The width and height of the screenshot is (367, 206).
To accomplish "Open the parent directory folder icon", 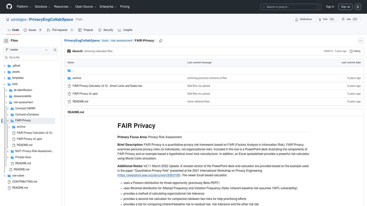I will pos(69,70).
